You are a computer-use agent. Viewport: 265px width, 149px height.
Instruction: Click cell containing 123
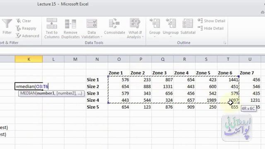pos(141,107)
